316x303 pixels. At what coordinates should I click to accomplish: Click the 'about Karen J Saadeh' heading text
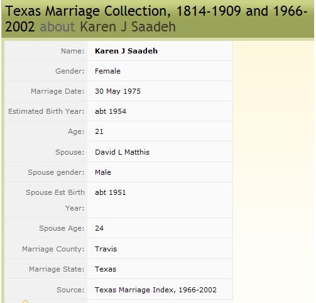(107, 26)
